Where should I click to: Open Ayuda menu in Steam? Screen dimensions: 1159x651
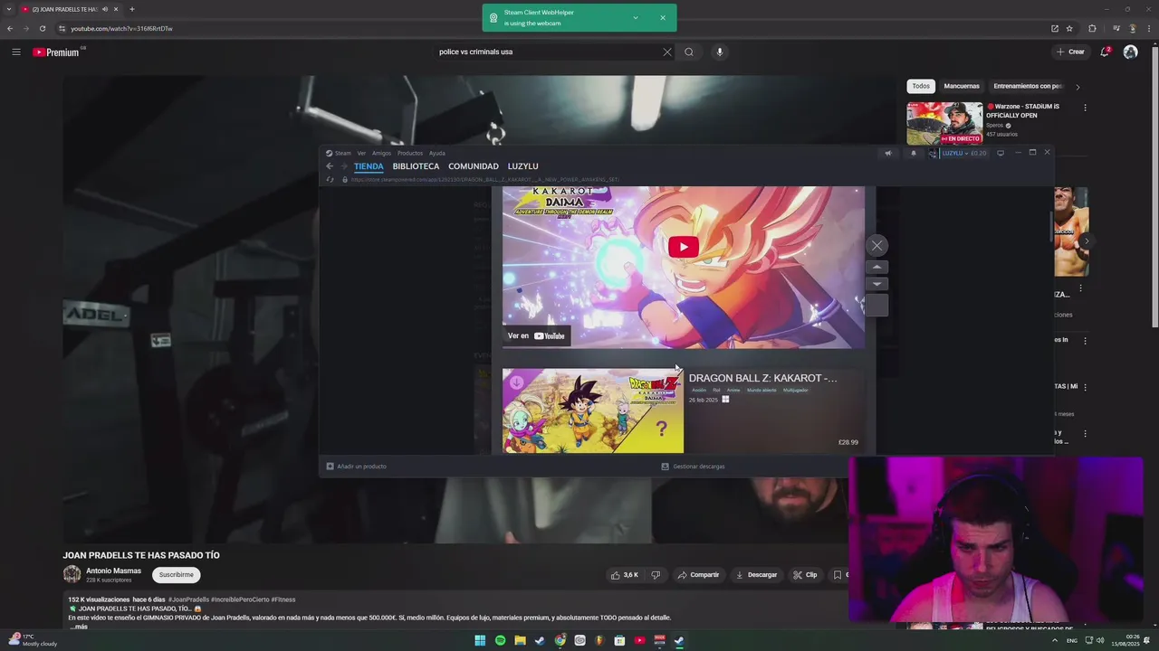click(437, 153)
